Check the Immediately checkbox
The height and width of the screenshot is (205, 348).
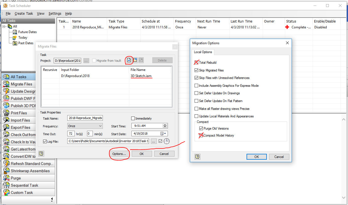[x=133, y=118]
